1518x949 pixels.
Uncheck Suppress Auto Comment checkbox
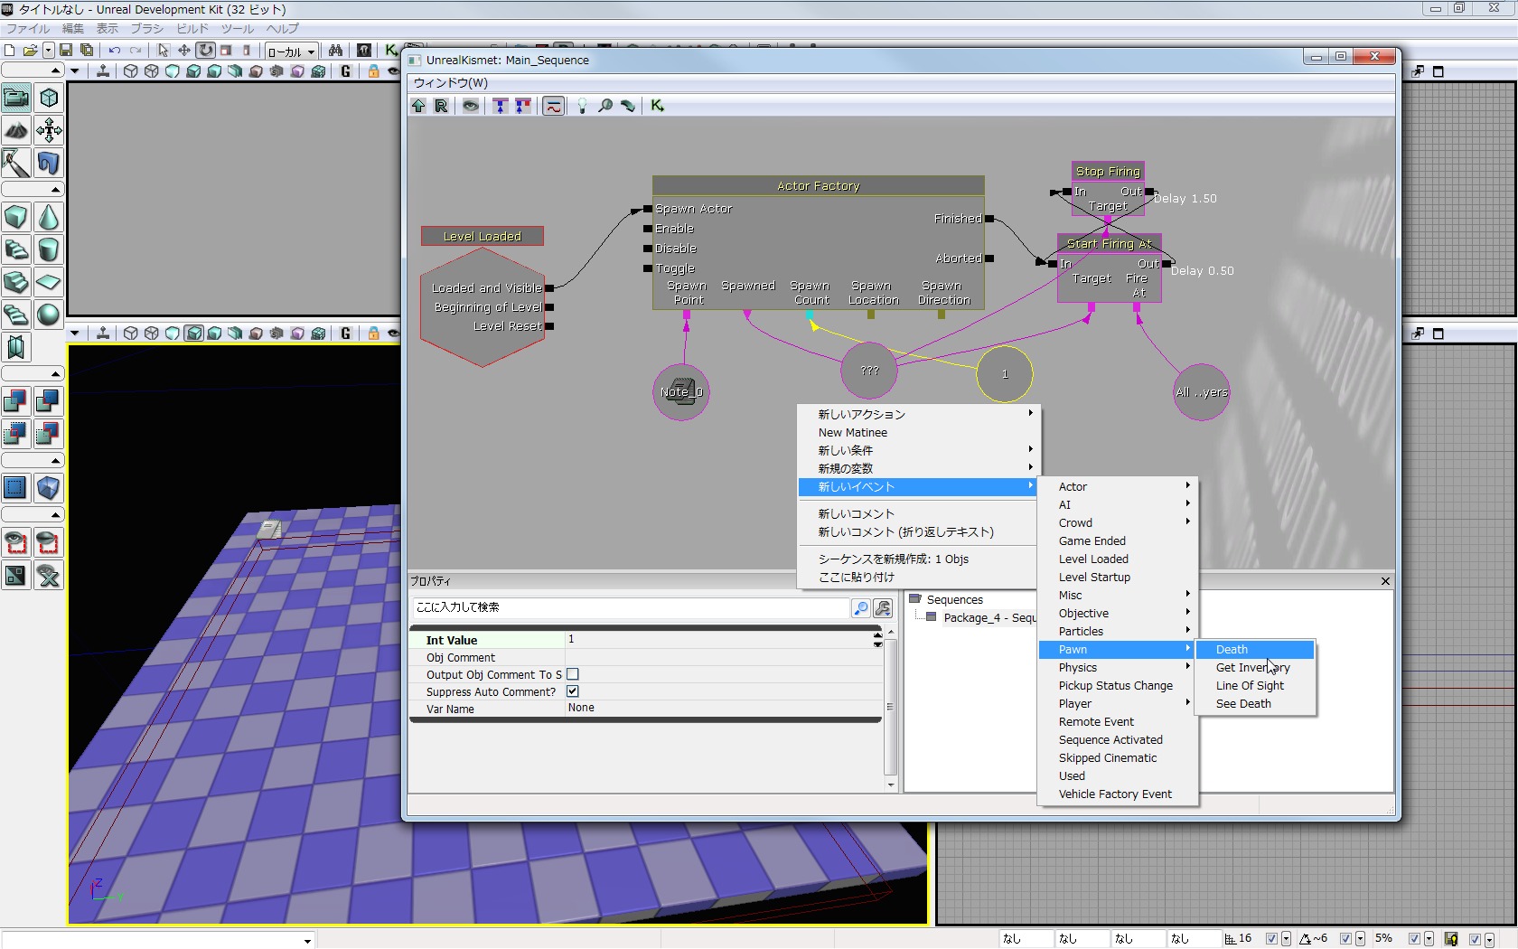[572, 691]
